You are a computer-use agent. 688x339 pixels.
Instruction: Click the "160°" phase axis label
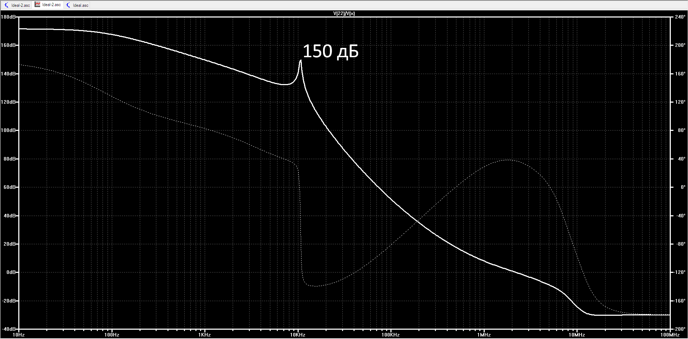(x=680, y=74)
